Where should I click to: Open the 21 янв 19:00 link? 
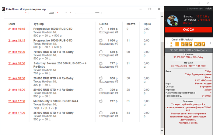17,52
